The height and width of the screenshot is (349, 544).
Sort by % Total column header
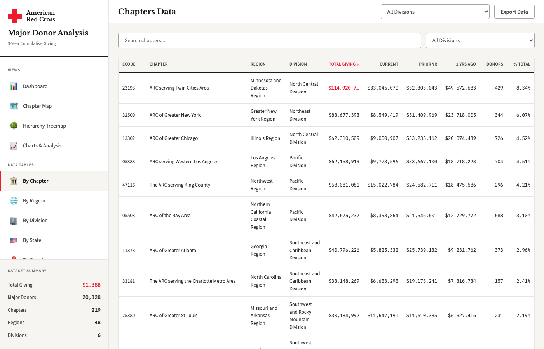tap(522, 64)
